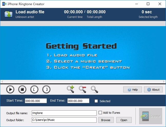Zoom in with the plus magnifier
166x127 pixels.
click(x=70, y=89)
